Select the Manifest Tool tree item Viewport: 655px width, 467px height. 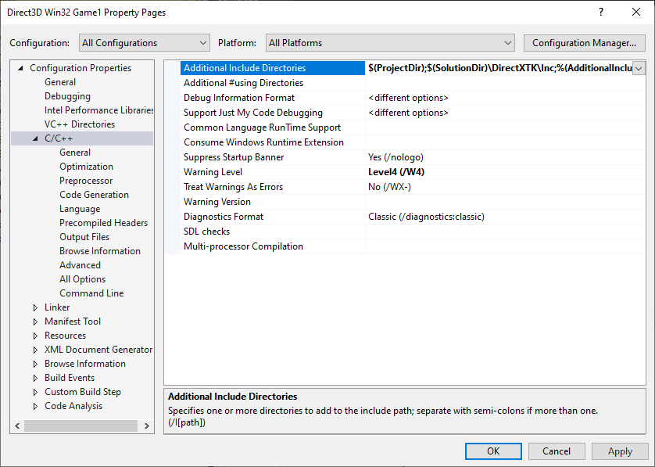(x=72, y=322)
